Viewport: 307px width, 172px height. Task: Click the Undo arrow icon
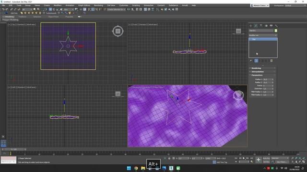click(x=3, y=10)
